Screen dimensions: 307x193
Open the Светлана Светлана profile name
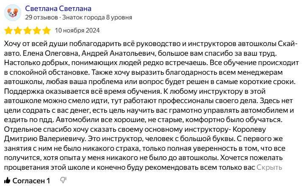(58, 8)
